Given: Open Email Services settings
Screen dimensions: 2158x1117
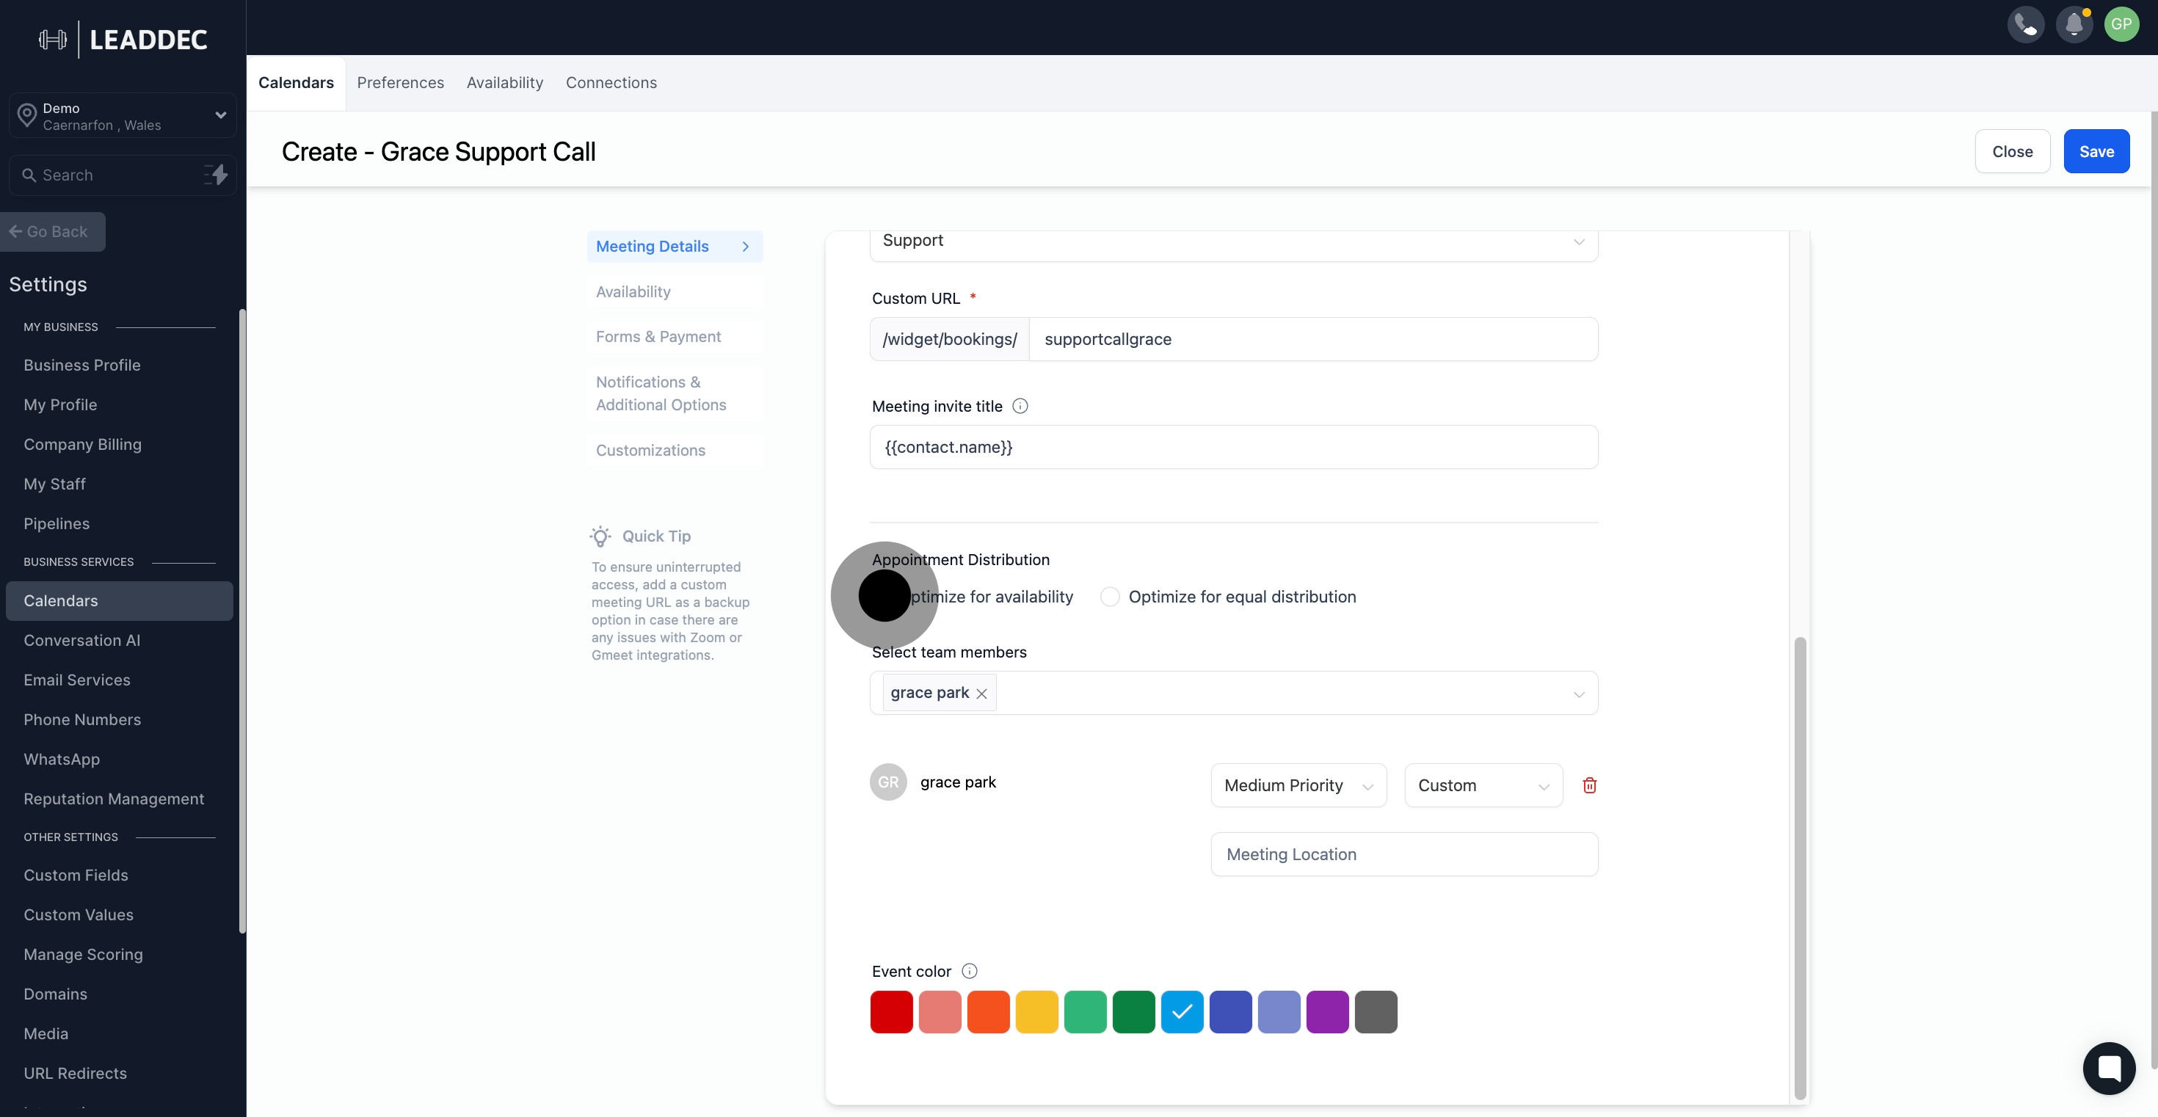Looking at the screenshot, I should 77,680.
